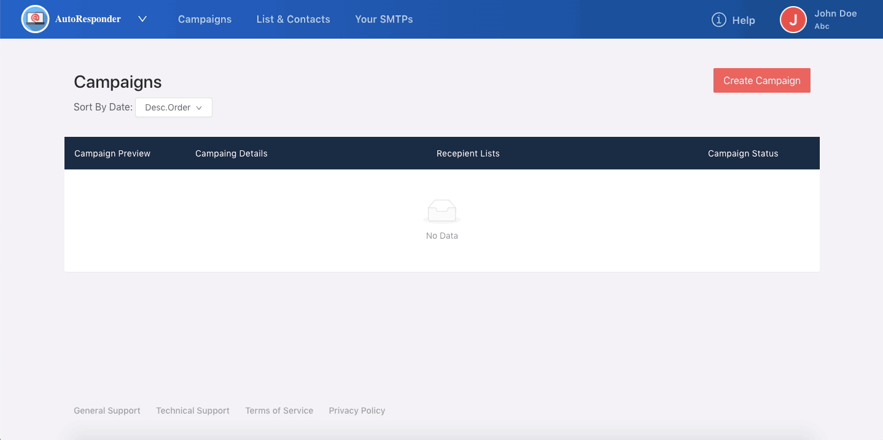Visit the Technical Support link
Viewport: 883px width, 440px height.
point(193,411)
